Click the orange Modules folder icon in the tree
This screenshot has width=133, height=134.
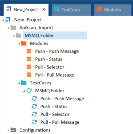click(x=24, y=43)
